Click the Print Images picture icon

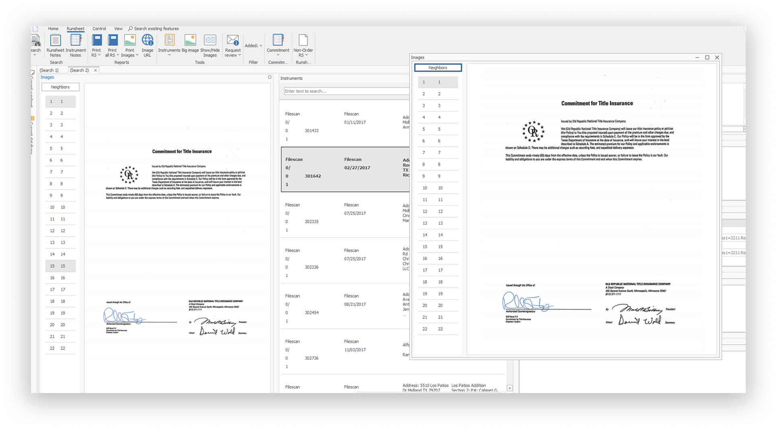click(130, 40)
